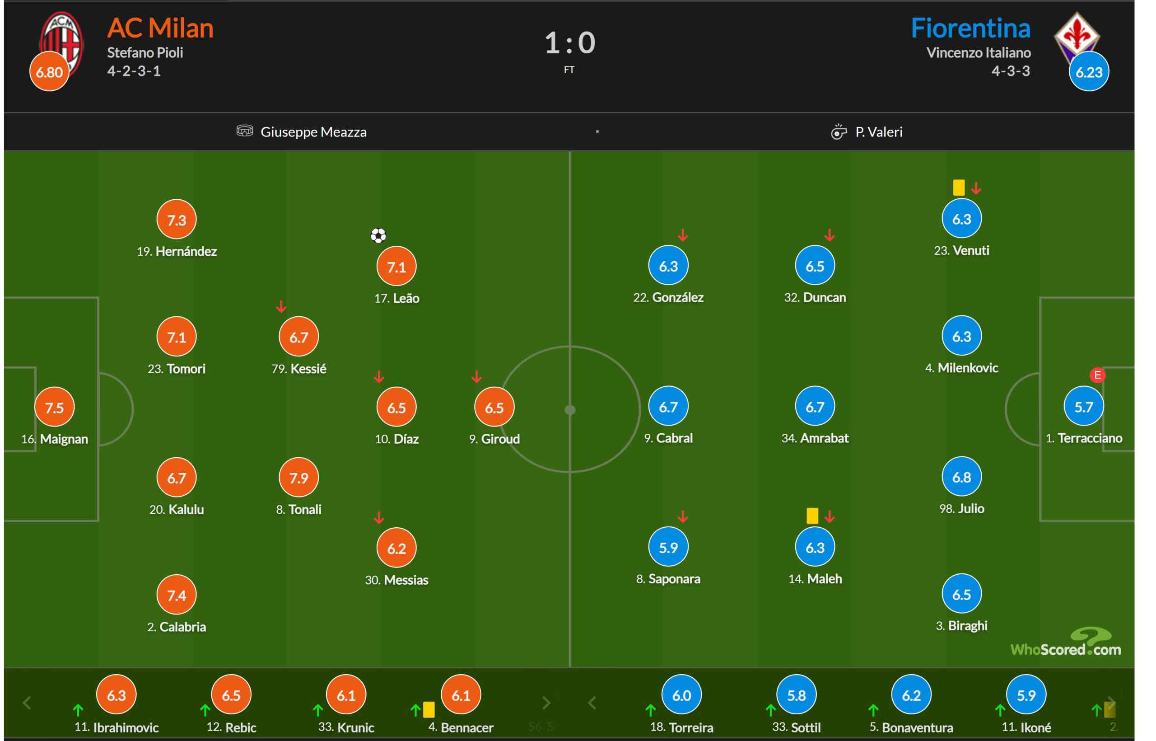Click the red E badge on Terracciano

pyautogui.click(x=1097, y=375)
